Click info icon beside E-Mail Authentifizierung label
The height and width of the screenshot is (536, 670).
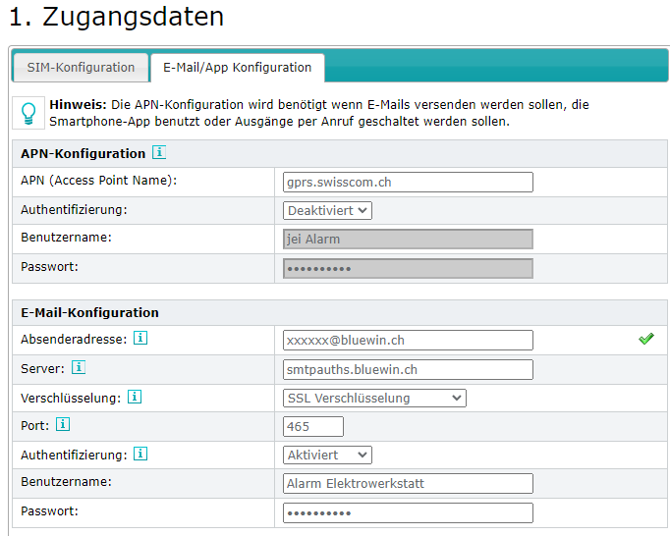pos(140,455)
